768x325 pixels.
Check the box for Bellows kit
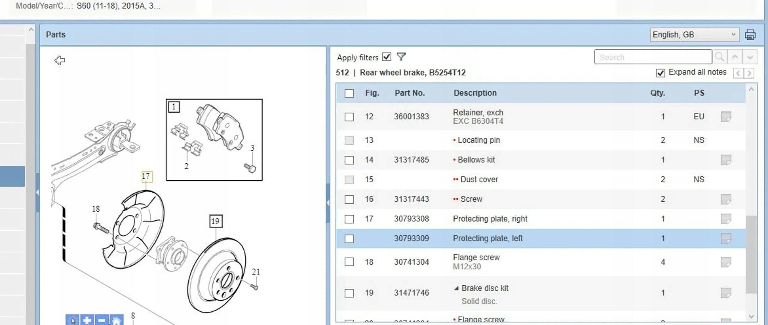point(349,160)
